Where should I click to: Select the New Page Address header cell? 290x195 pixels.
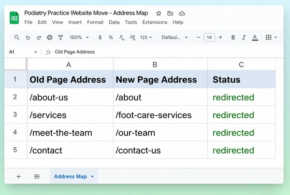160,79
